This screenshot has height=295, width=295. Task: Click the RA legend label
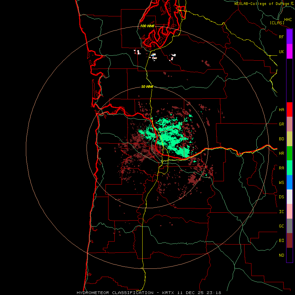point(281,168)
